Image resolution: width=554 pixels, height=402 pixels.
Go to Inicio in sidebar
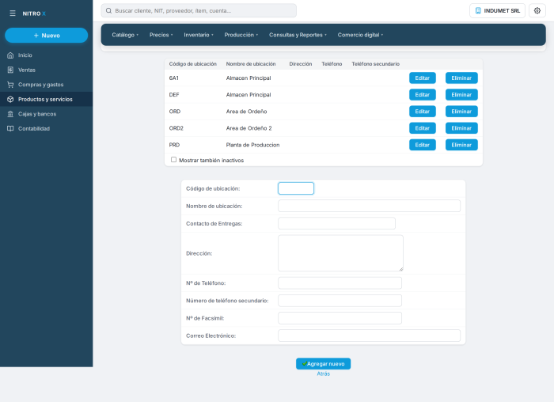(x=46, y=55)
